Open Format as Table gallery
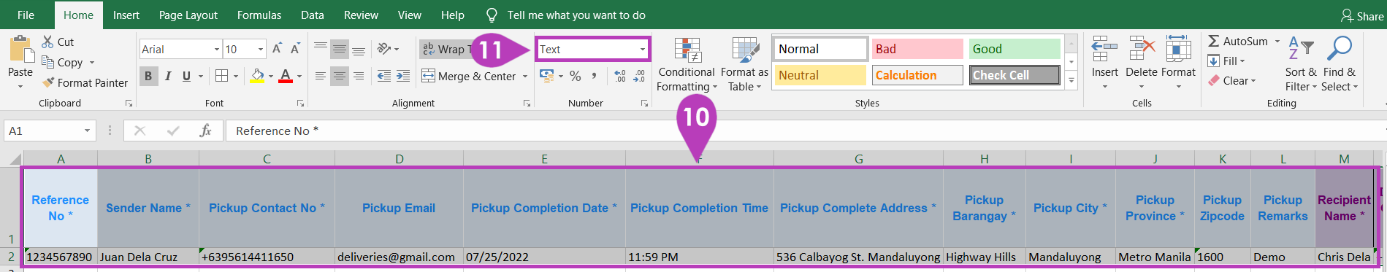Viewport: 1387px width, 272px height. pos(744,65)
